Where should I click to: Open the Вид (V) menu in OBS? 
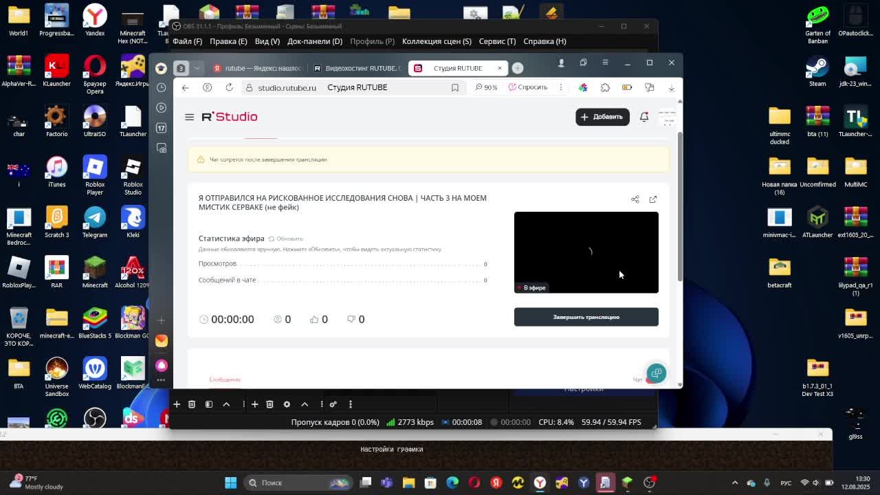pyautogui.click(x=267, y=41)
